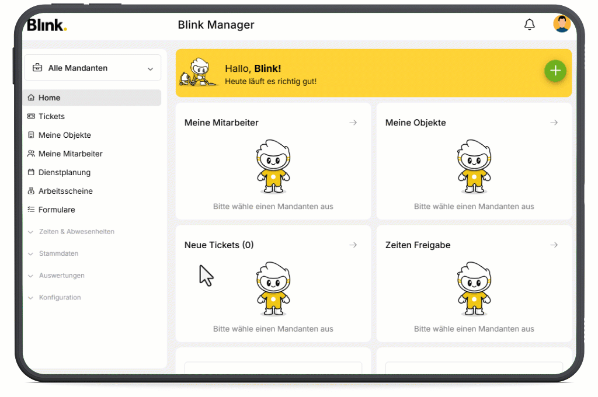Open Zeiten Freigabe card arrow
Viewport: 598px width, 397px height.
click(x=554, y=245)
